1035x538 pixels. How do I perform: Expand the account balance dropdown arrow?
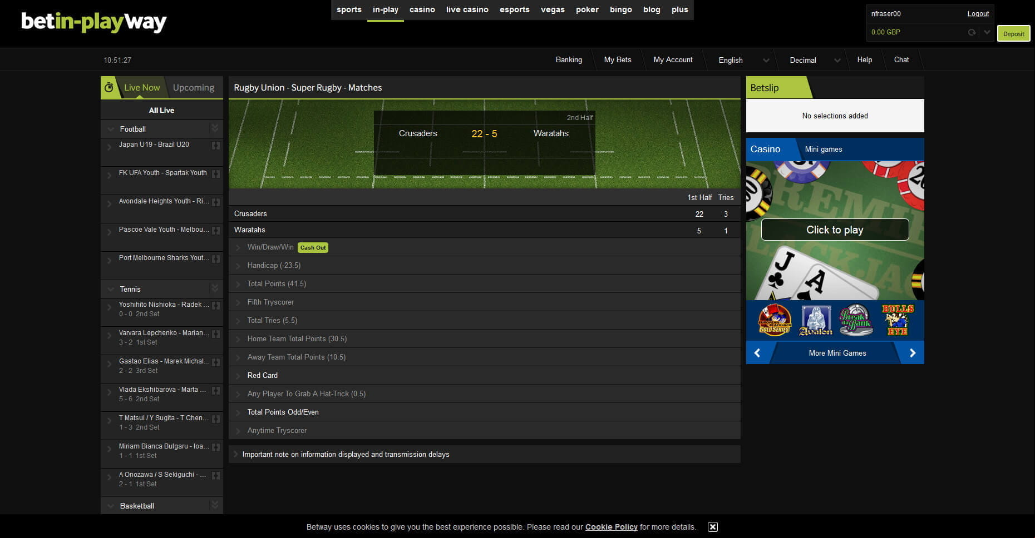pyautogui.click(x=987, y=32)
